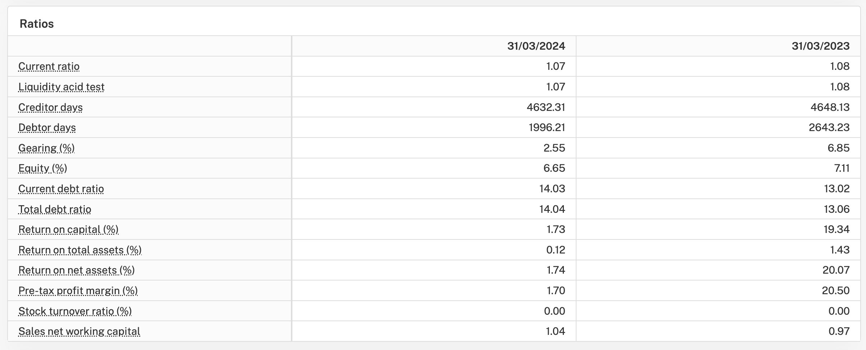Screen dimensions: 866x350
Task: Click the Ratios section heading
Action: pyautogui.click(x=37, y=24)
